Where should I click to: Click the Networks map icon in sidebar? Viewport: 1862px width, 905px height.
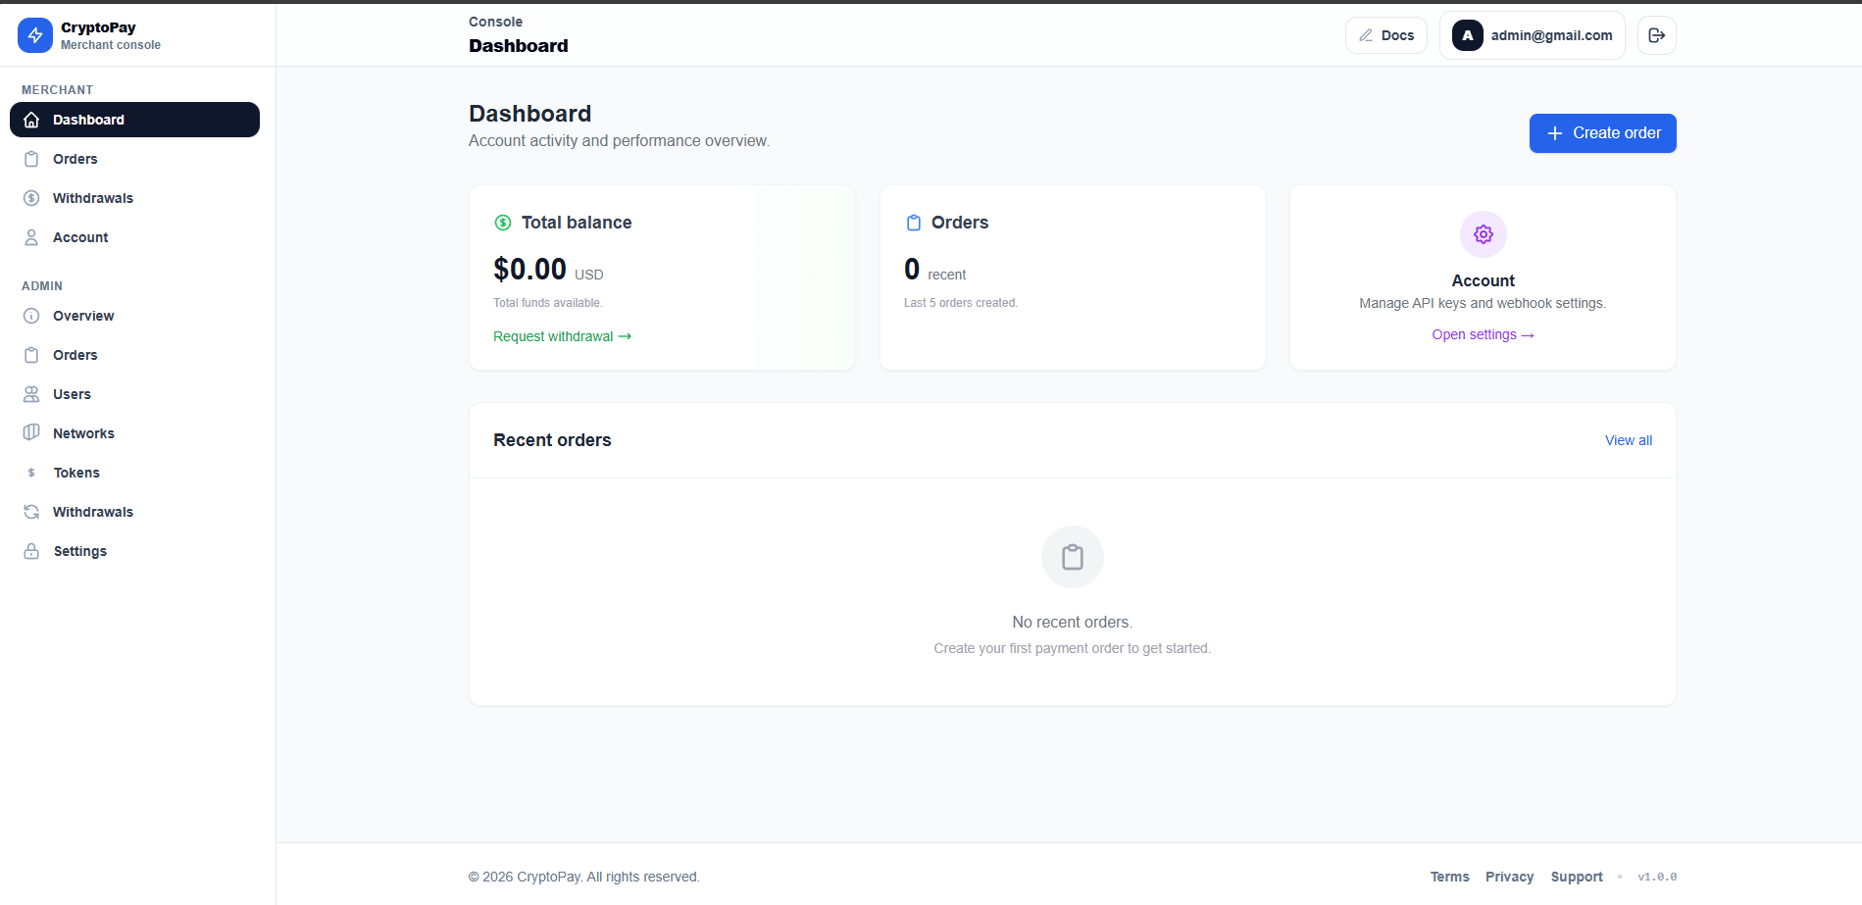coord(31,433)
